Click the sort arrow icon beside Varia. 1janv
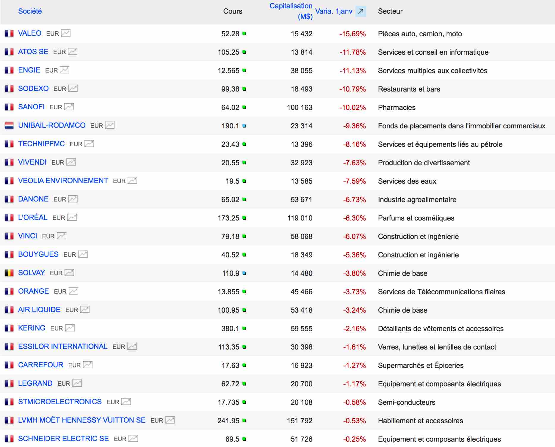Image resolution: width=555 pixels, height=447 pixels. coord(360,11)
